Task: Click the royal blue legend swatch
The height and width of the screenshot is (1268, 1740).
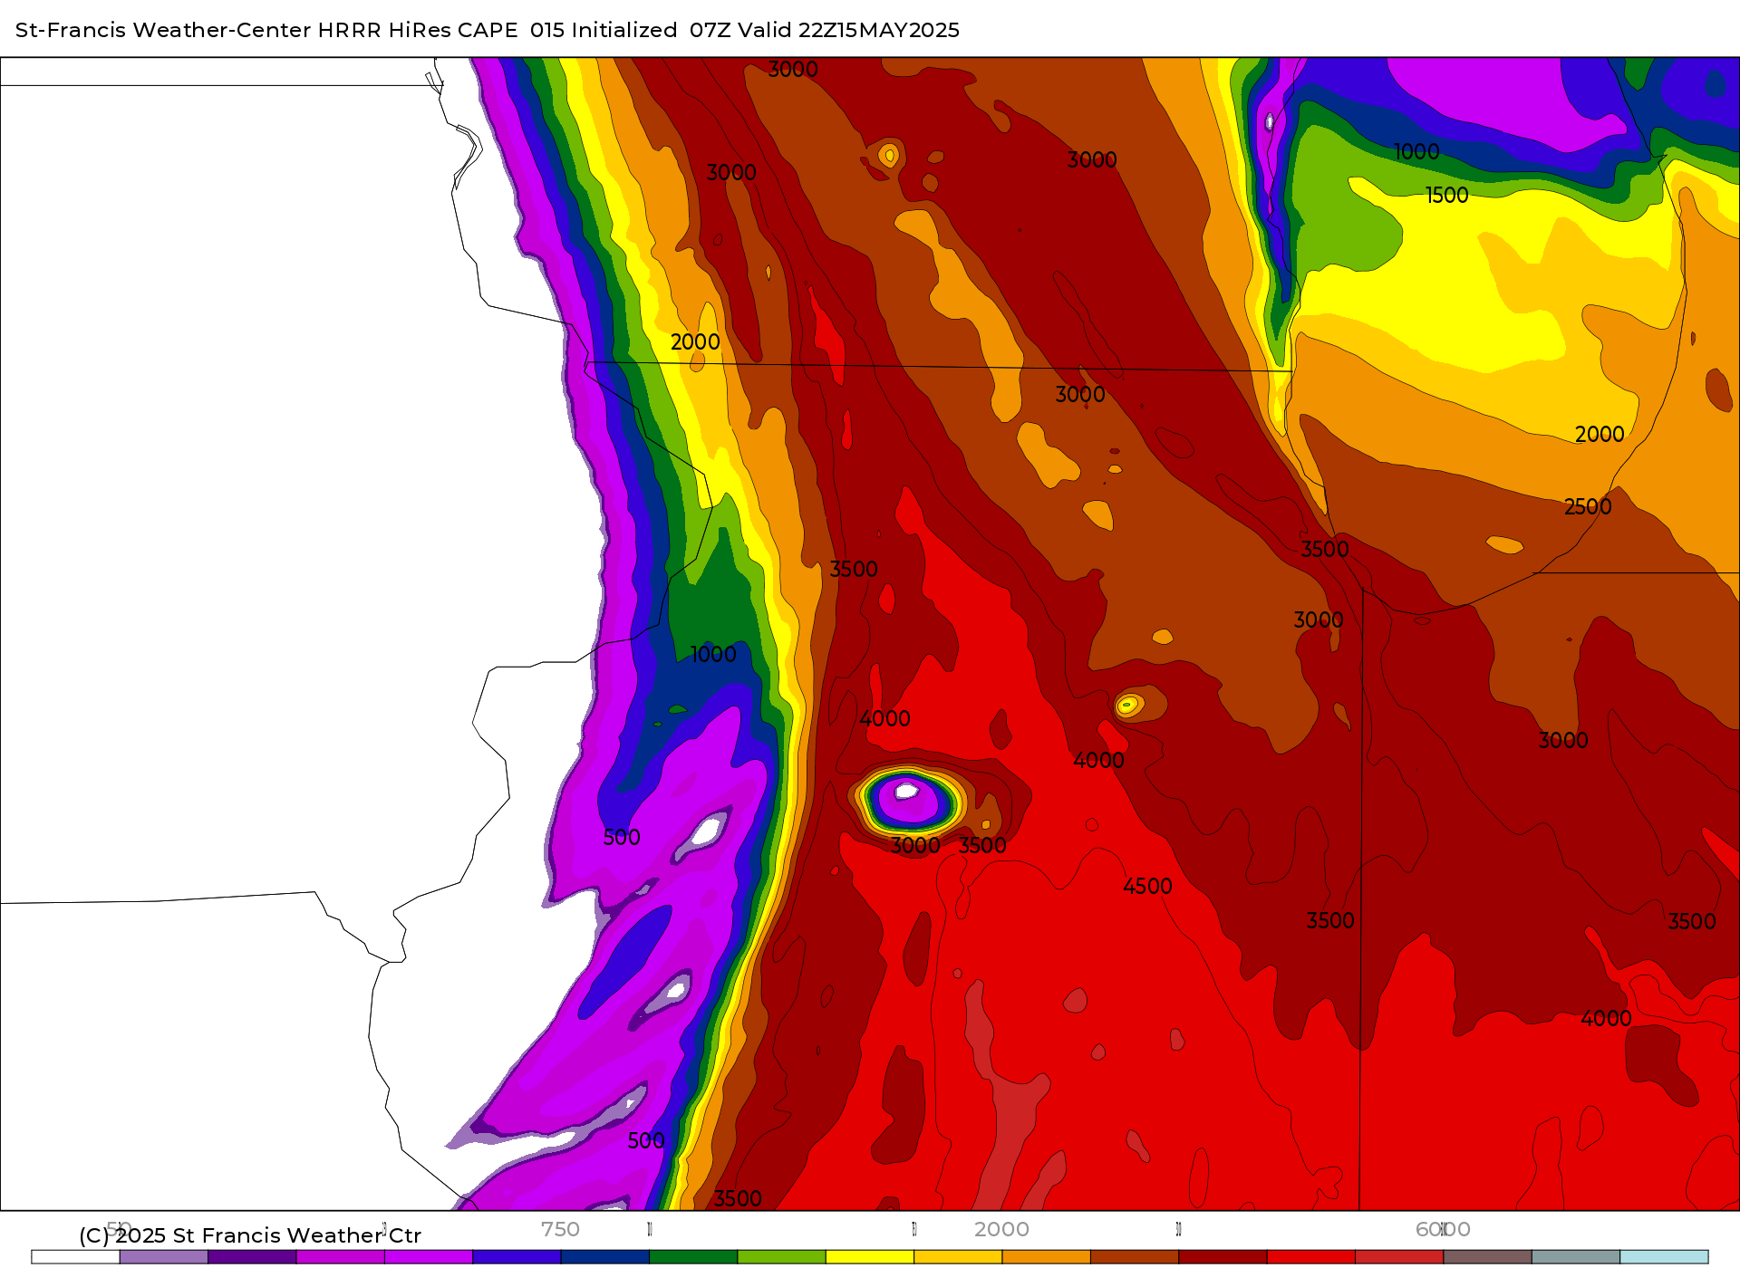Action: (517, 1257)
